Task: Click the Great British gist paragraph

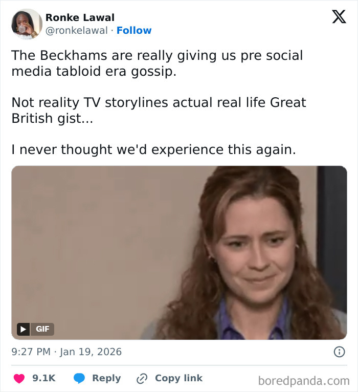Action: pyautogui.click(x=159, y=110)
